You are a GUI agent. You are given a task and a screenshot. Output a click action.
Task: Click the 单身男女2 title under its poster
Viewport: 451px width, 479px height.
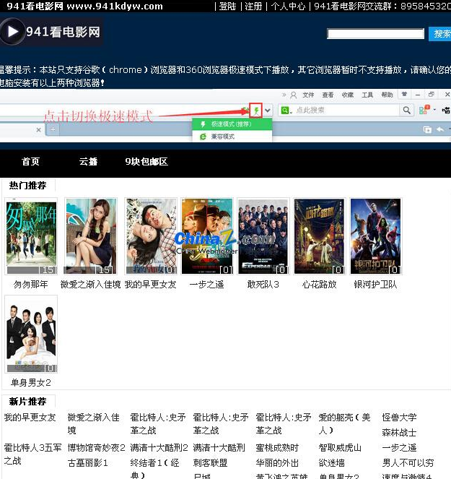click(x=31, y=382)
